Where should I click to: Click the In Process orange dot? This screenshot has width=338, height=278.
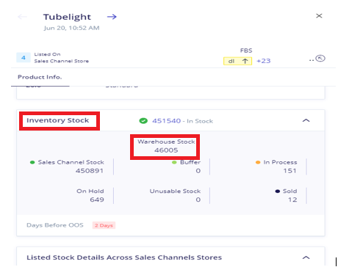tap(258, 162)
